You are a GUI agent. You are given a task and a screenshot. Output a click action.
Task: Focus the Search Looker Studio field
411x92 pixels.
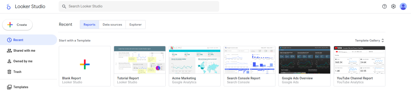139,6
